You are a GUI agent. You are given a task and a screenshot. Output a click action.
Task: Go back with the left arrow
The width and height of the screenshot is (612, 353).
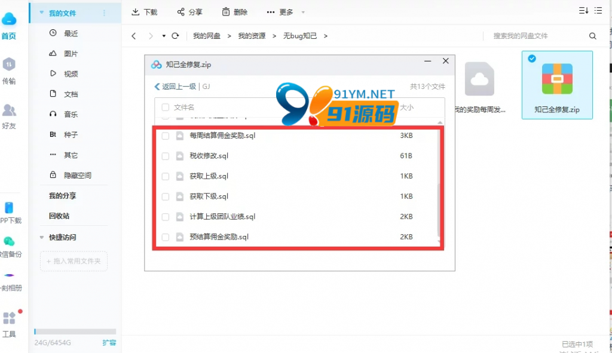pyautogui.click(x=134, y=36)
